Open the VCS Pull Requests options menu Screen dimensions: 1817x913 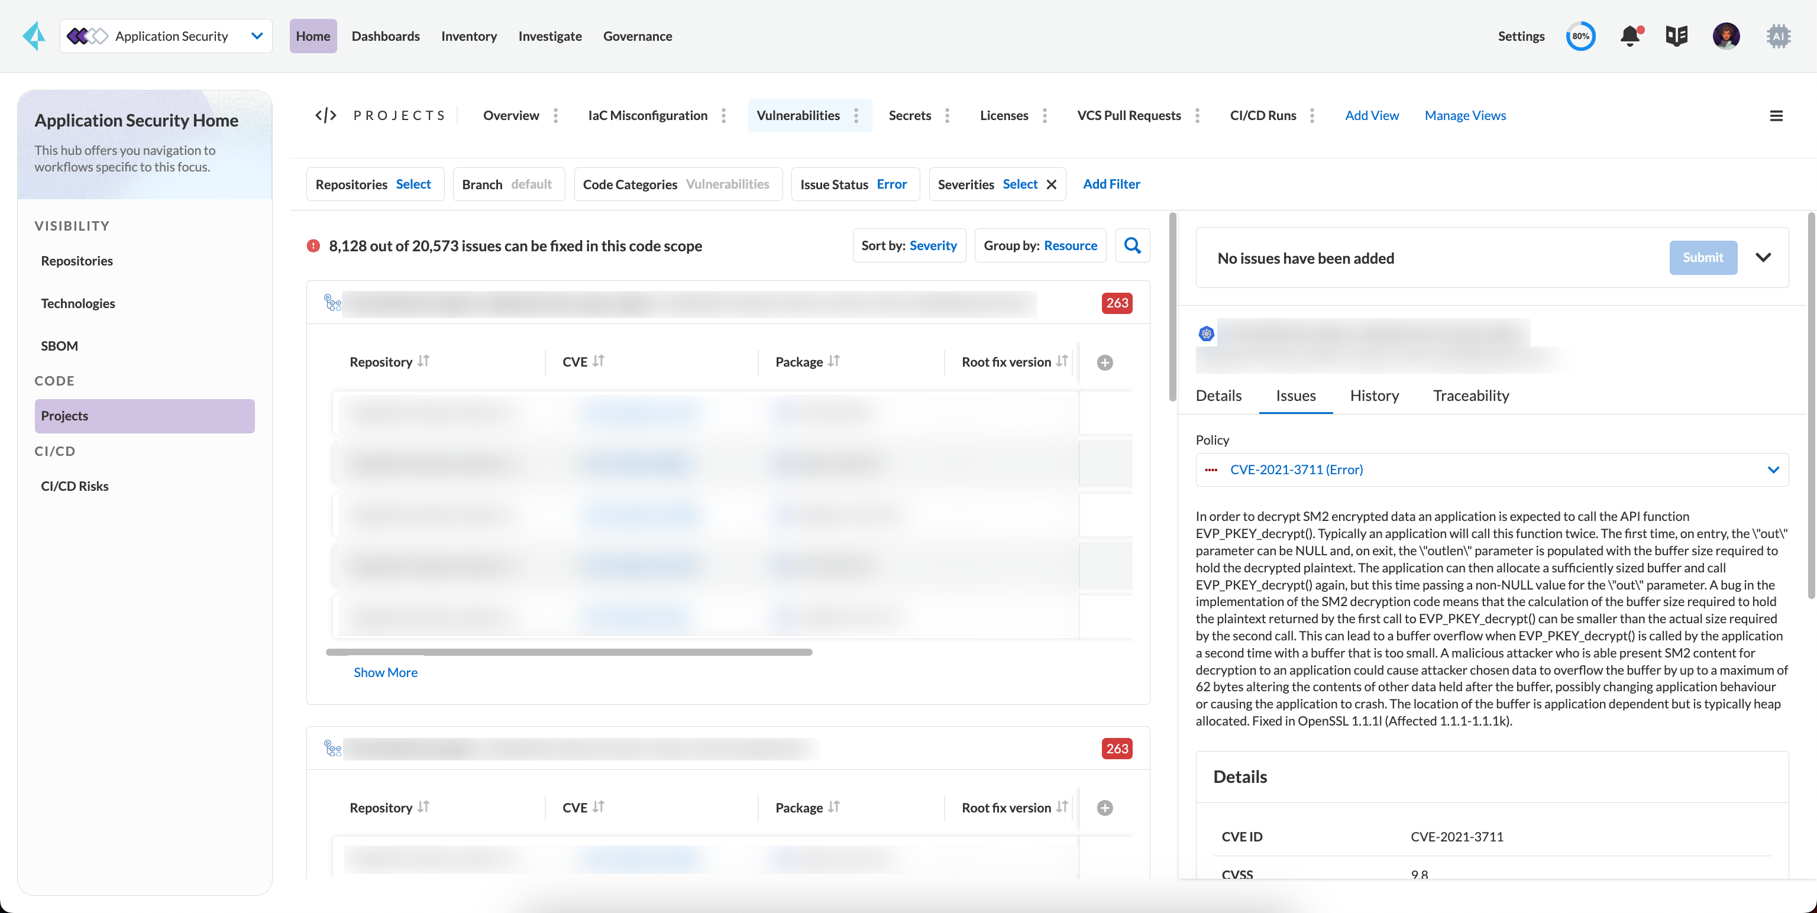[1198, 116]
